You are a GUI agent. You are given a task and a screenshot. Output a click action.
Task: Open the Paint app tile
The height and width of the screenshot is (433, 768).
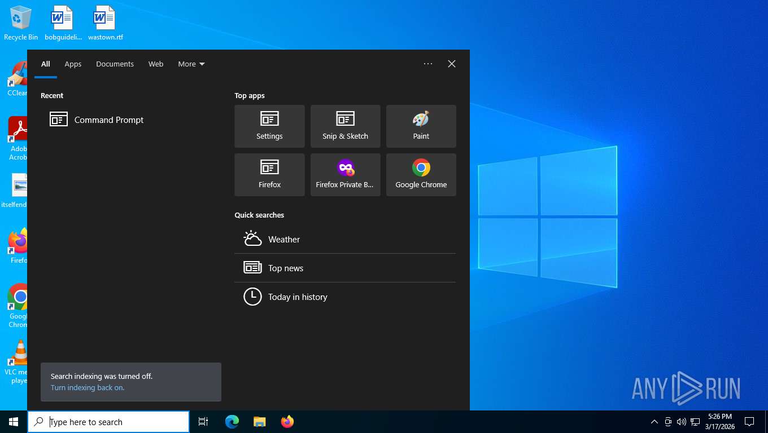pos(421,126)
